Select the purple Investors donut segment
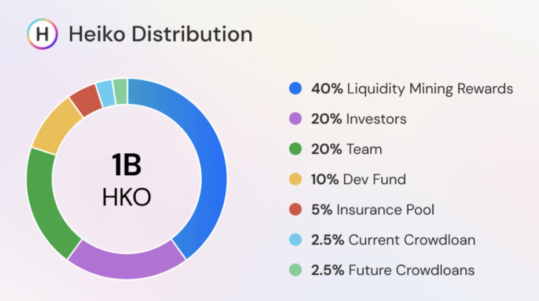 [x=127, y=265]
